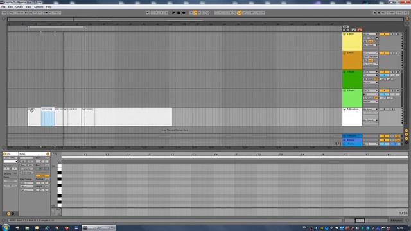
Task: Open the Windows Start menu
Action: (x=5, y=228)
